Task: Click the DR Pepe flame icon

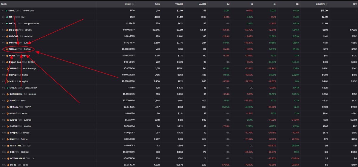Action: [7, 107]
